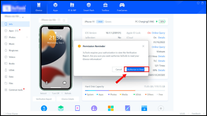Open the Apps tab in top bar
207x116 pixels.
click(x=55, y=7)
